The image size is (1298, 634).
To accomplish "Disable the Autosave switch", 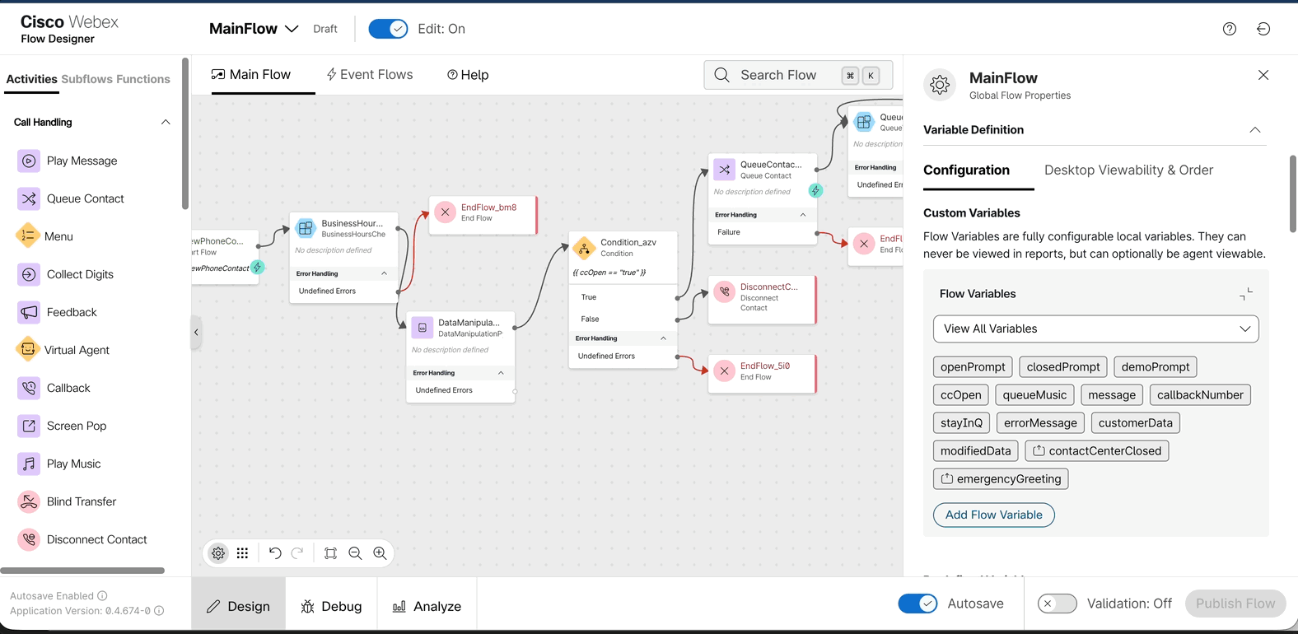I will pos(917,604).
